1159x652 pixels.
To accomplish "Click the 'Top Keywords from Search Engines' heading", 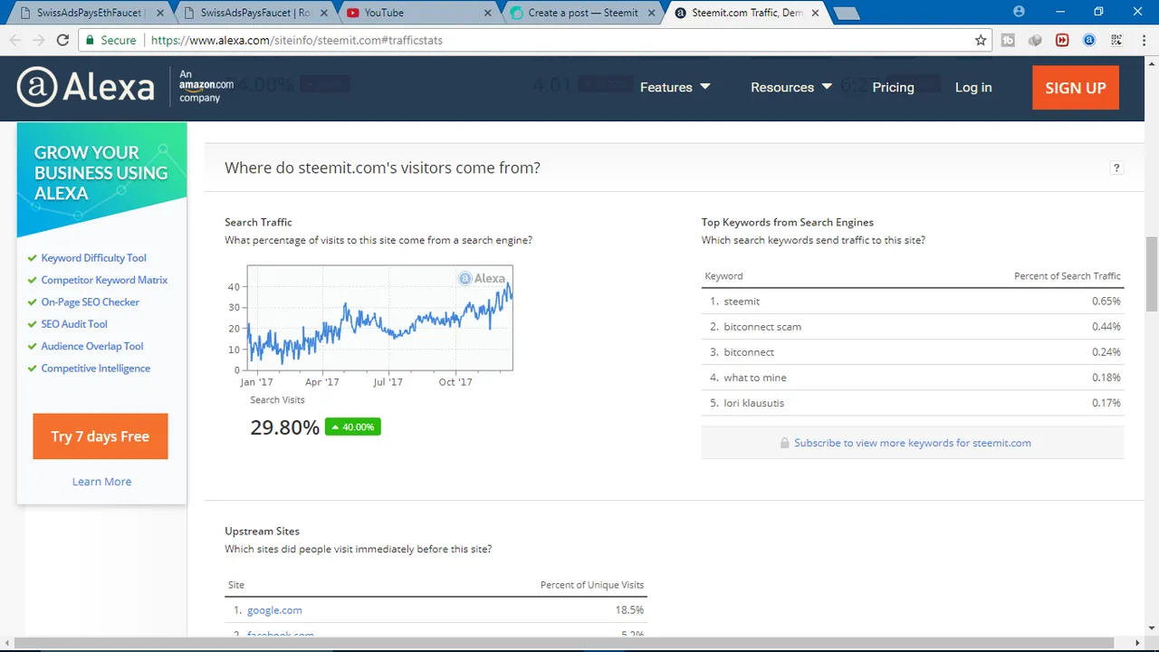I will pyautogui.click(x=788, y=222).
